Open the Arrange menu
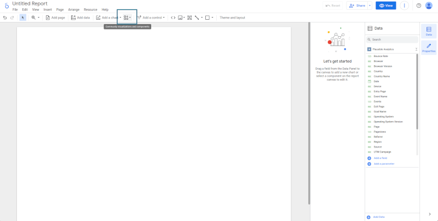The width and height of the screenshot is (438, 221). (x=74, y=9)
